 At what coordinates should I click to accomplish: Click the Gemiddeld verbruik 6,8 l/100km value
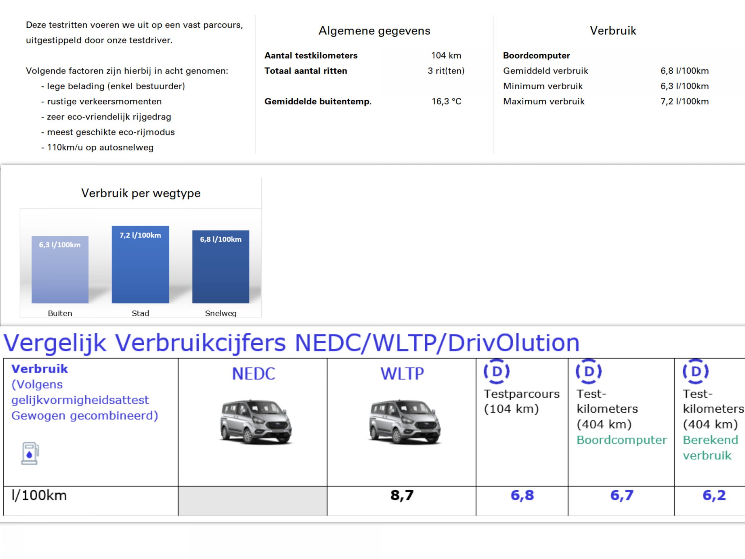[684, 71]
